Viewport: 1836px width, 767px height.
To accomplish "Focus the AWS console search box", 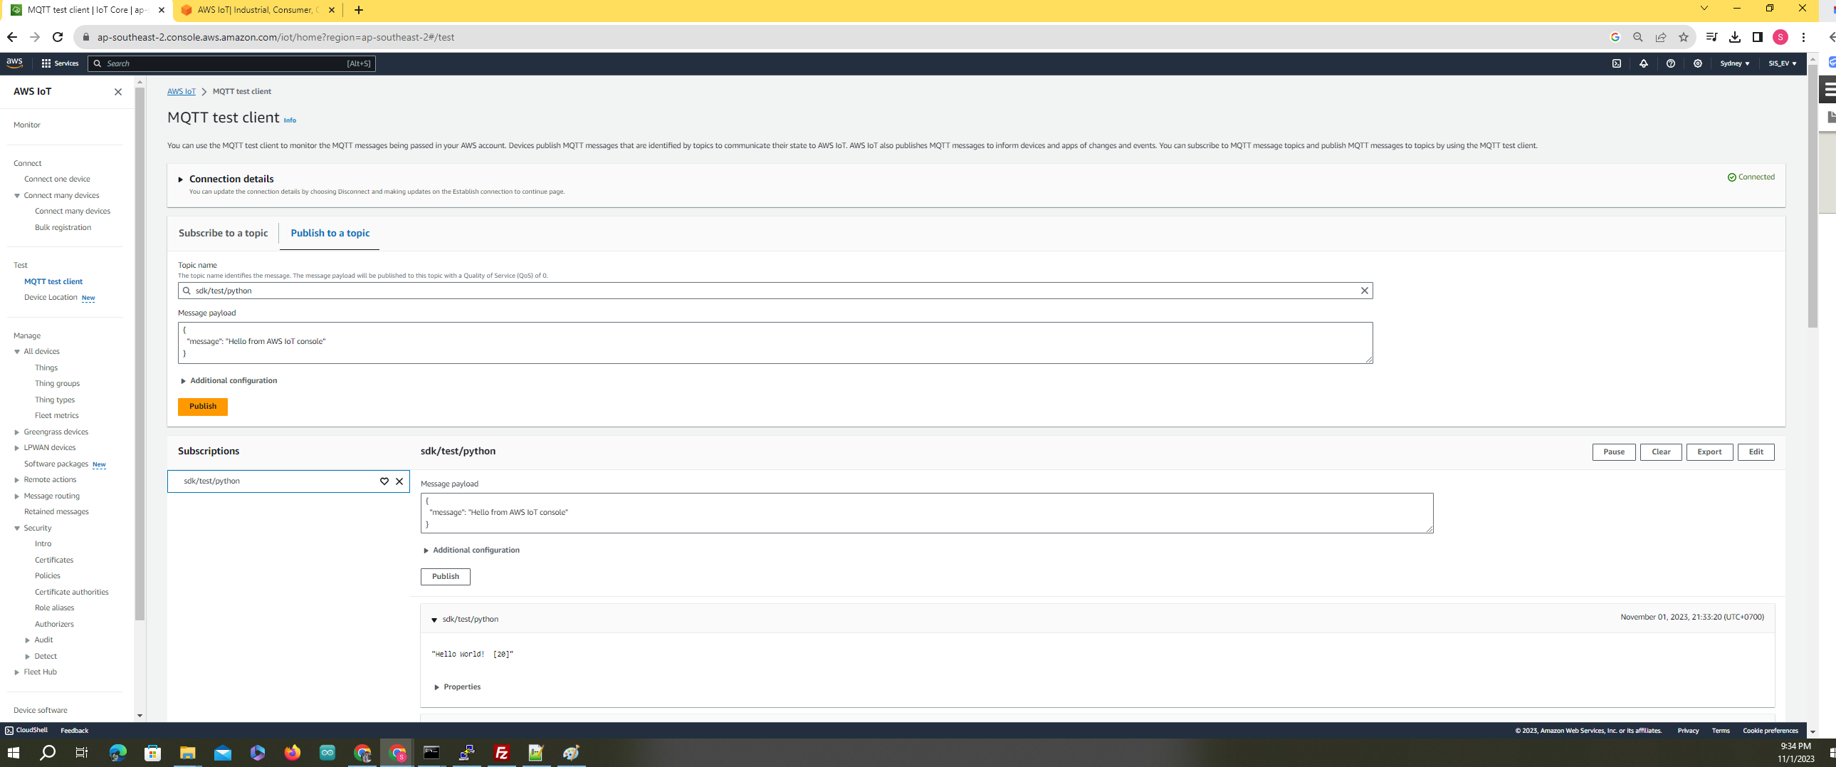I will tap(231, 63).
